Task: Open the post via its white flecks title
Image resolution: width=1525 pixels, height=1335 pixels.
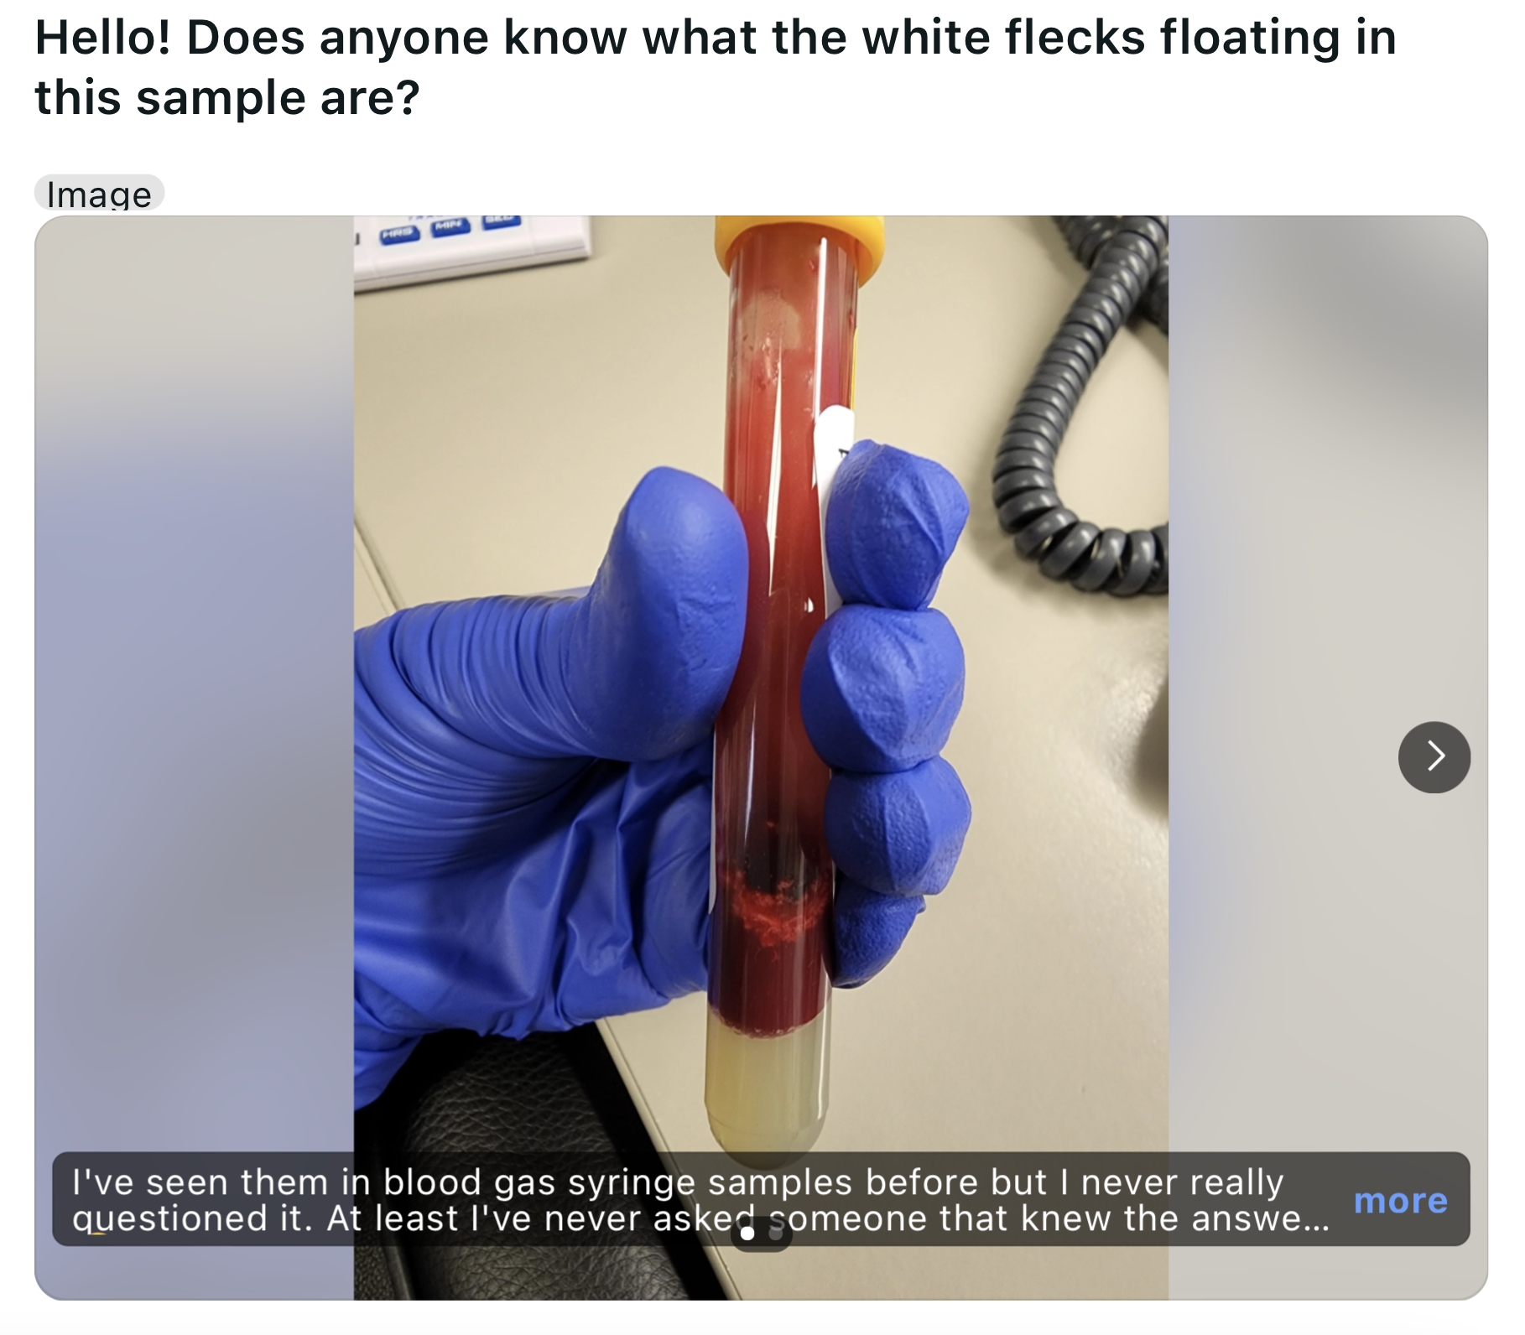Action: tap(716, 67)
